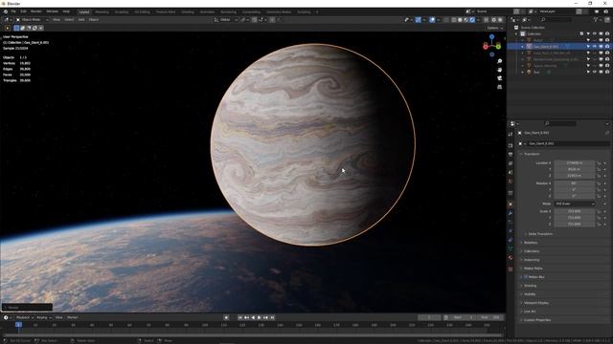
Task: Open the outliner filter dropdown
Action: 598,19
